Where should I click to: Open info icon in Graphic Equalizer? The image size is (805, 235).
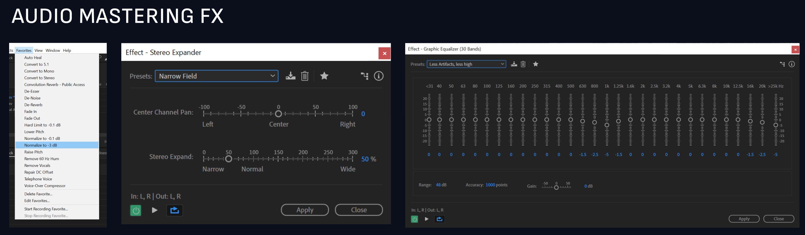(x=792, y=64)
